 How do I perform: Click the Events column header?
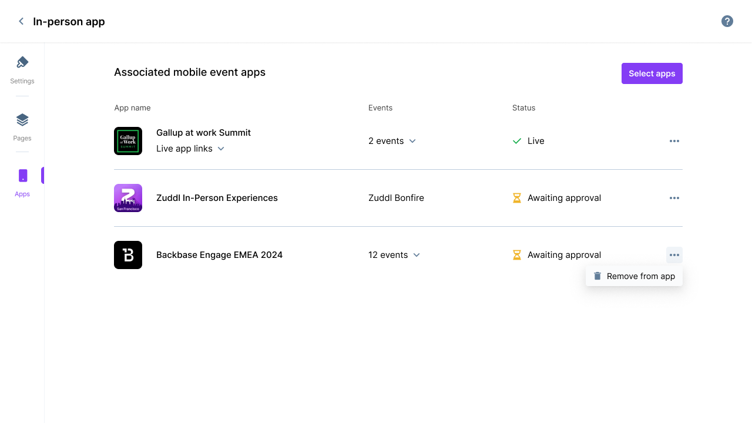click(x=380, y=108)
